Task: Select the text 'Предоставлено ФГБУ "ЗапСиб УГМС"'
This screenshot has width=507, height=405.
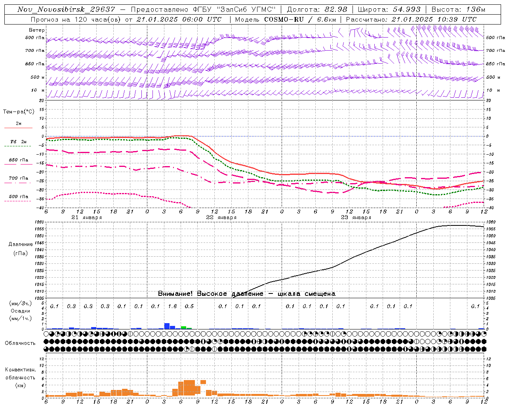Action: [x=203, y=9]
